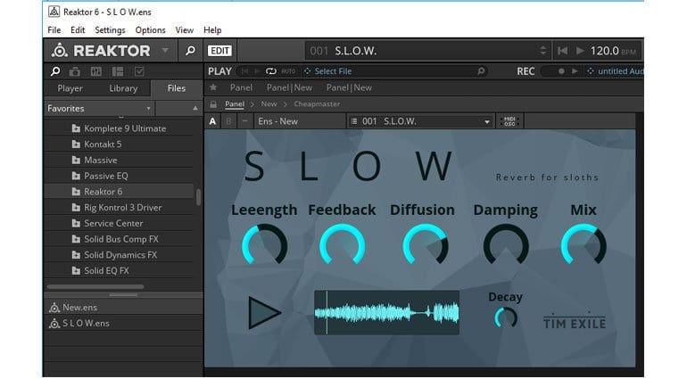This screenshot has height=379, width=687.
Task: Click the header snapshot name 001 S.L.O.W.
Action: 343,51
